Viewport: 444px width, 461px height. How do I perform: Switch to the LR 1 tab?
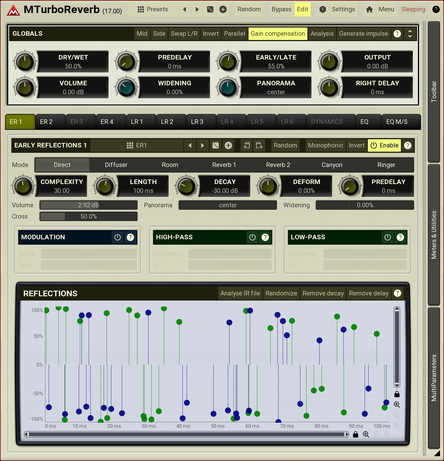coord(137,122)
